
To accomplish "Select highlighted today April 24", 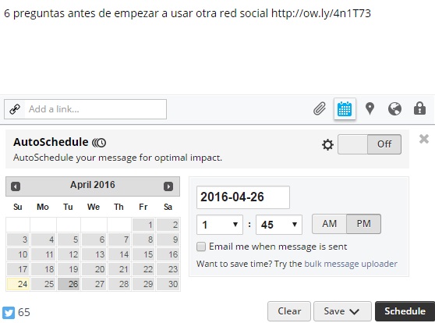I will click(18, 284).
